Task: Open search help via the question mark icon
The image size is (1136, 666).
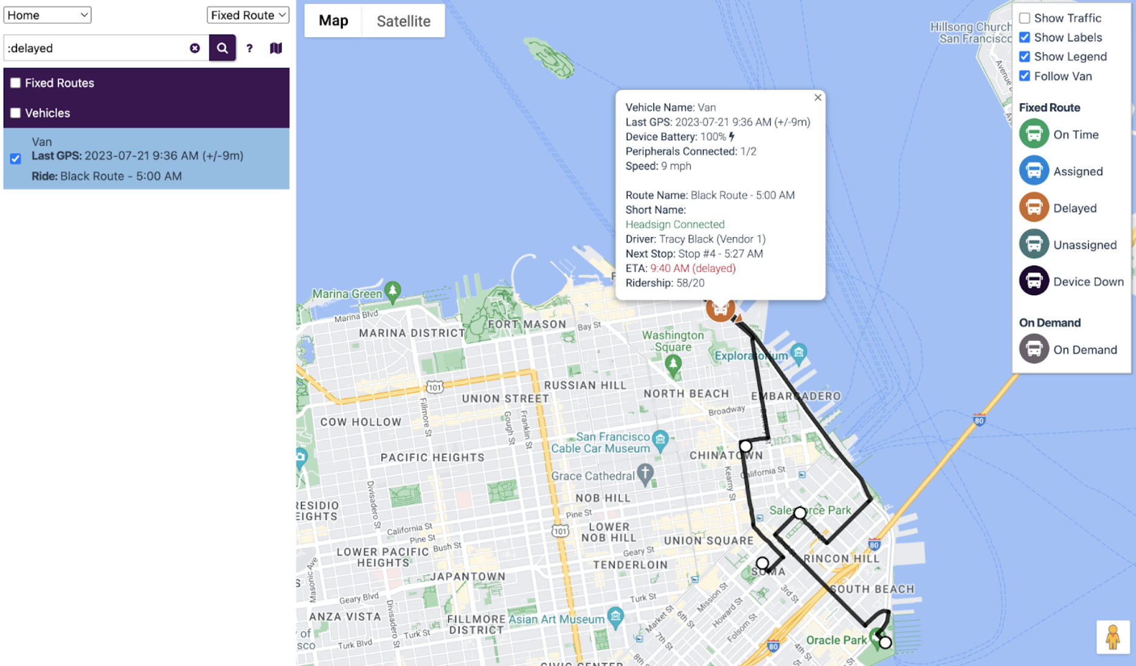Action: (x=249, y=48)
